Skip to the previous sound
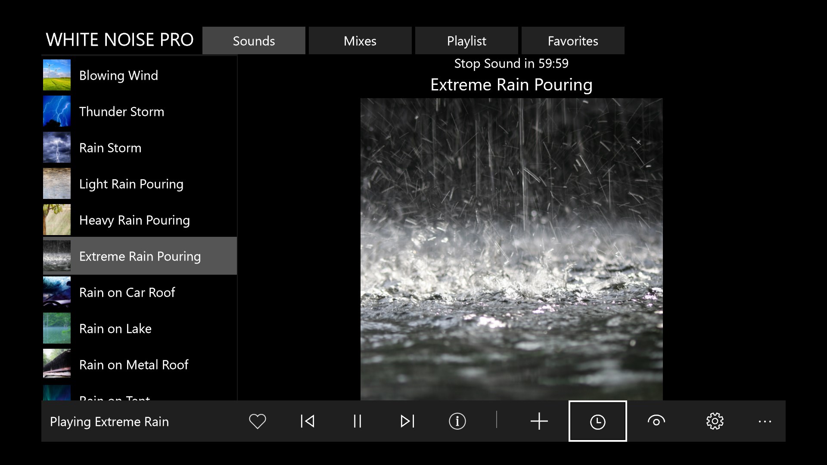Screen dimensions: 827x465 pyautogui.click(x=308, y=421)
